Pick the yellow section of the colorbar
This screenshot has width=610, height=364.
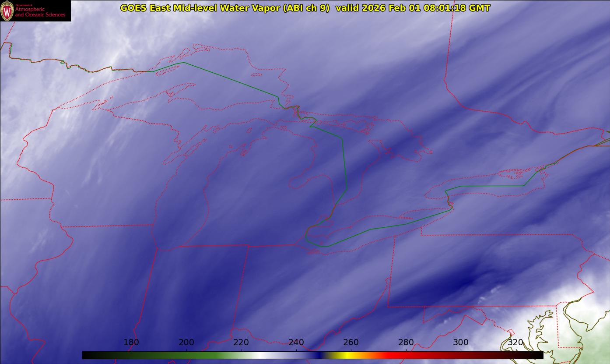346,355
